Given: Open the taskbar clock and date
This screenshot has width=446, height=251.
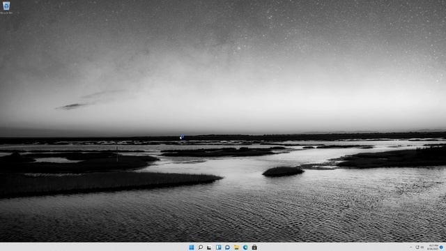Looking at the screenshot, I should pos(432,247).
